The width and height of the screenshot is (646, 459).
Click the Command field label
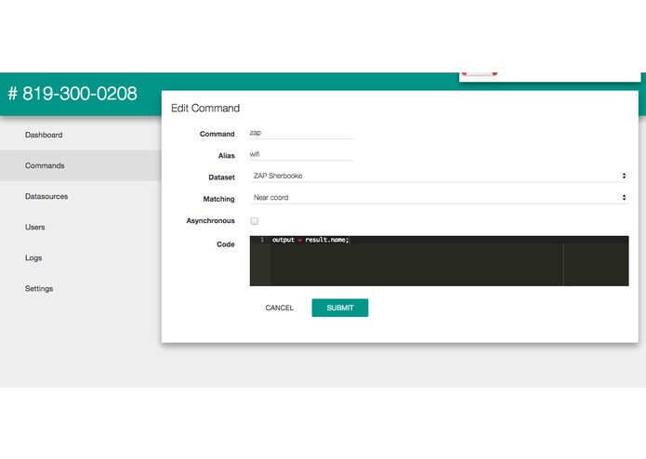[218, 134]
